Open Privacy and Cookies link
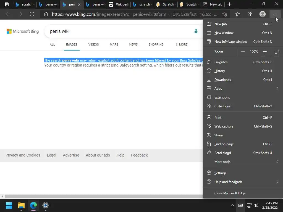The width and height of the screenshot is (283, 212). coord(23,155)
